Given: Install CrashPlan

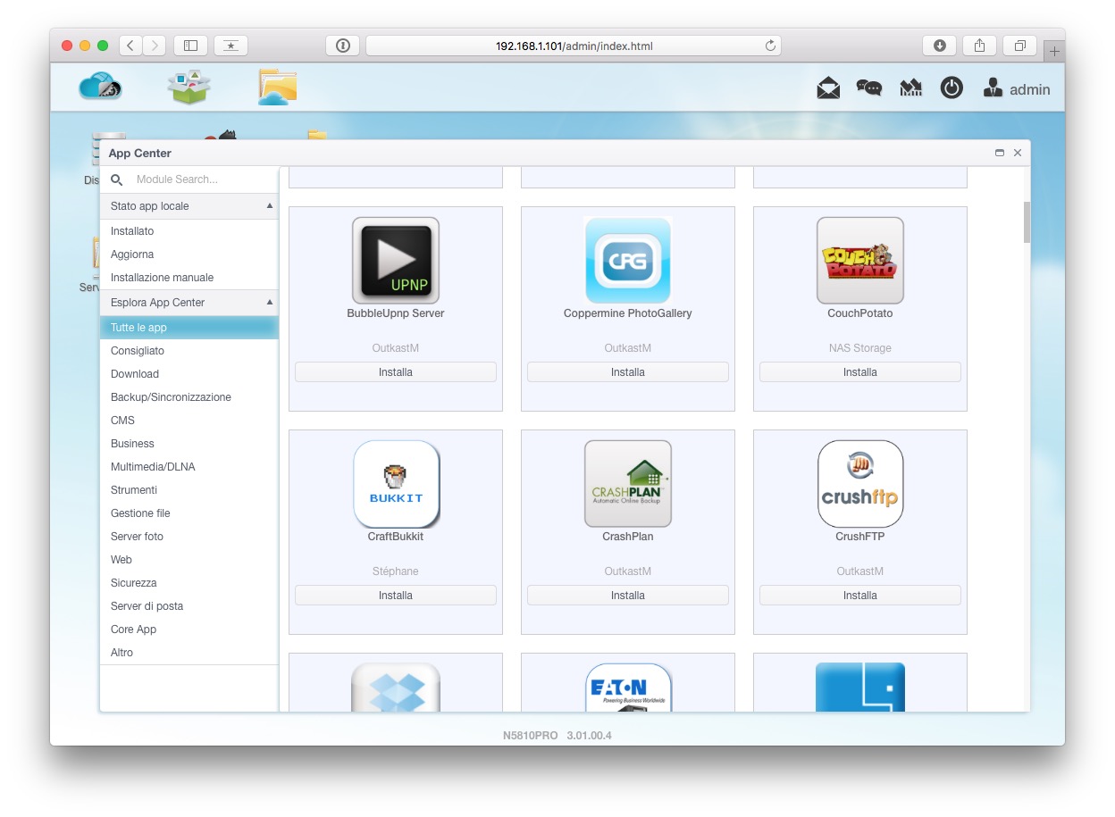Looking at the screenshot, I should 628,596.
